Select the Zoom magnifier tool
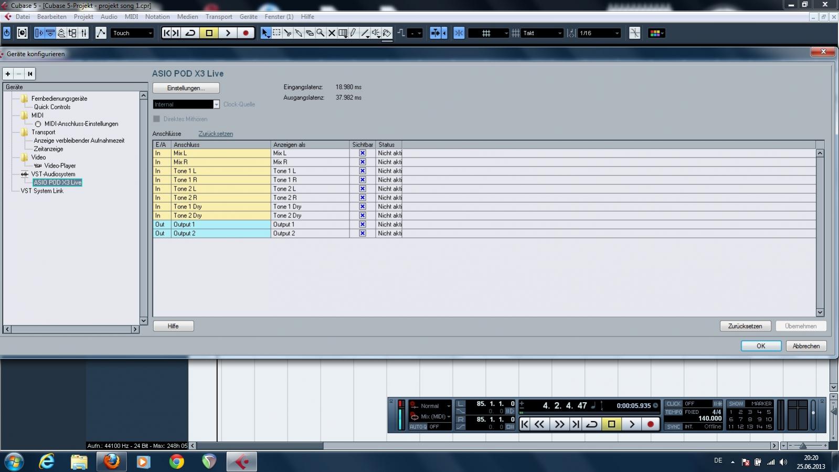 pyautogui.click(x=321, y=33)
